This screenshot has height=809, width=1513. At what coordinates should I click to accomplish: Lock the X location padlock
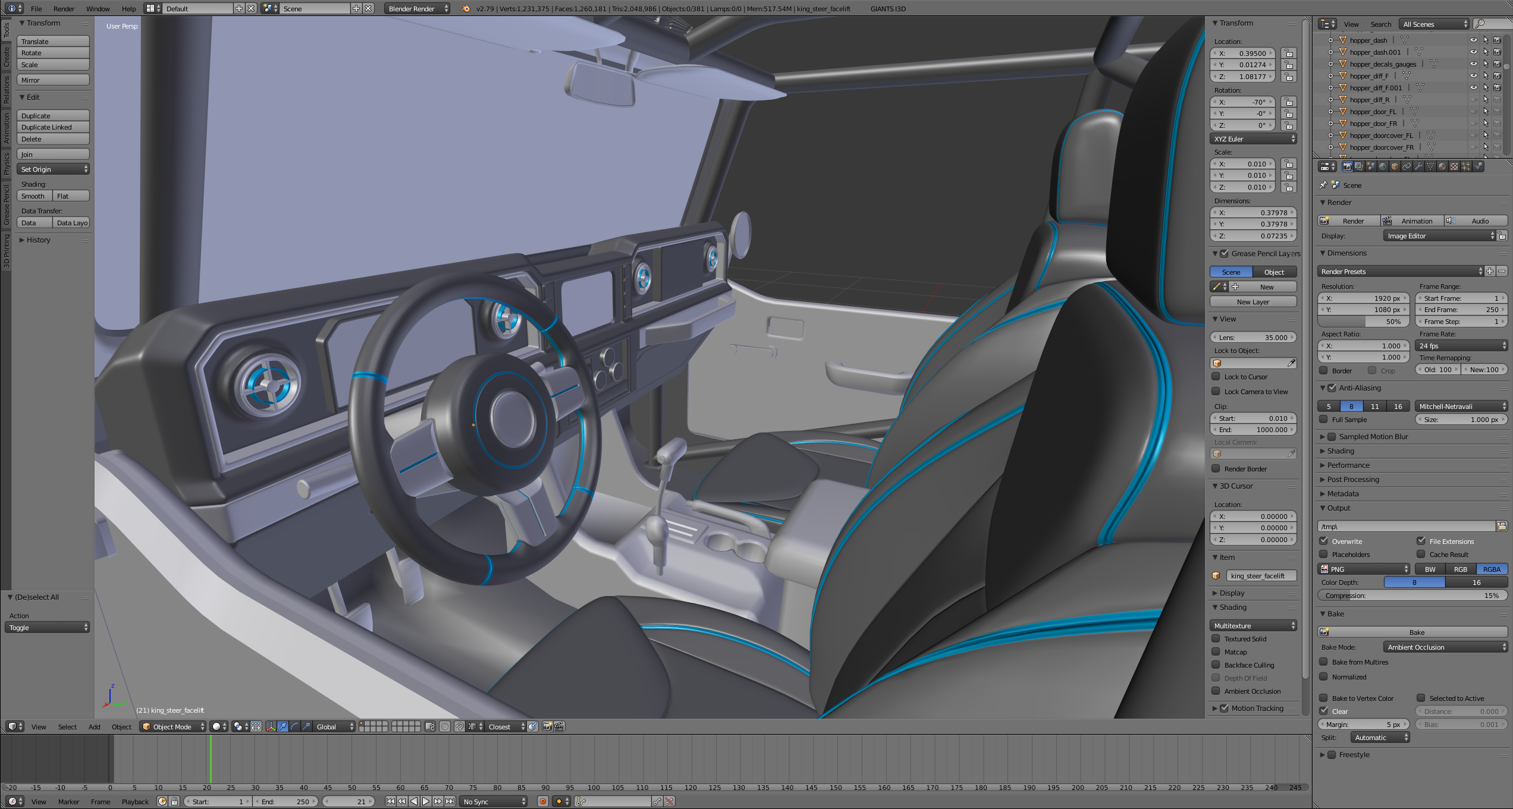point(1289,53)
